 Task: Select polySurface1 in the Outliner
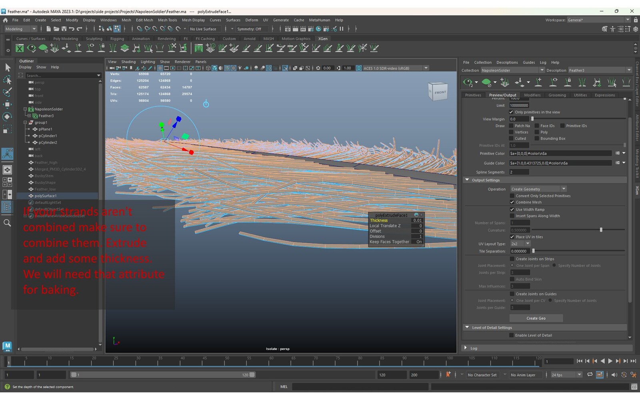[45, 196]
